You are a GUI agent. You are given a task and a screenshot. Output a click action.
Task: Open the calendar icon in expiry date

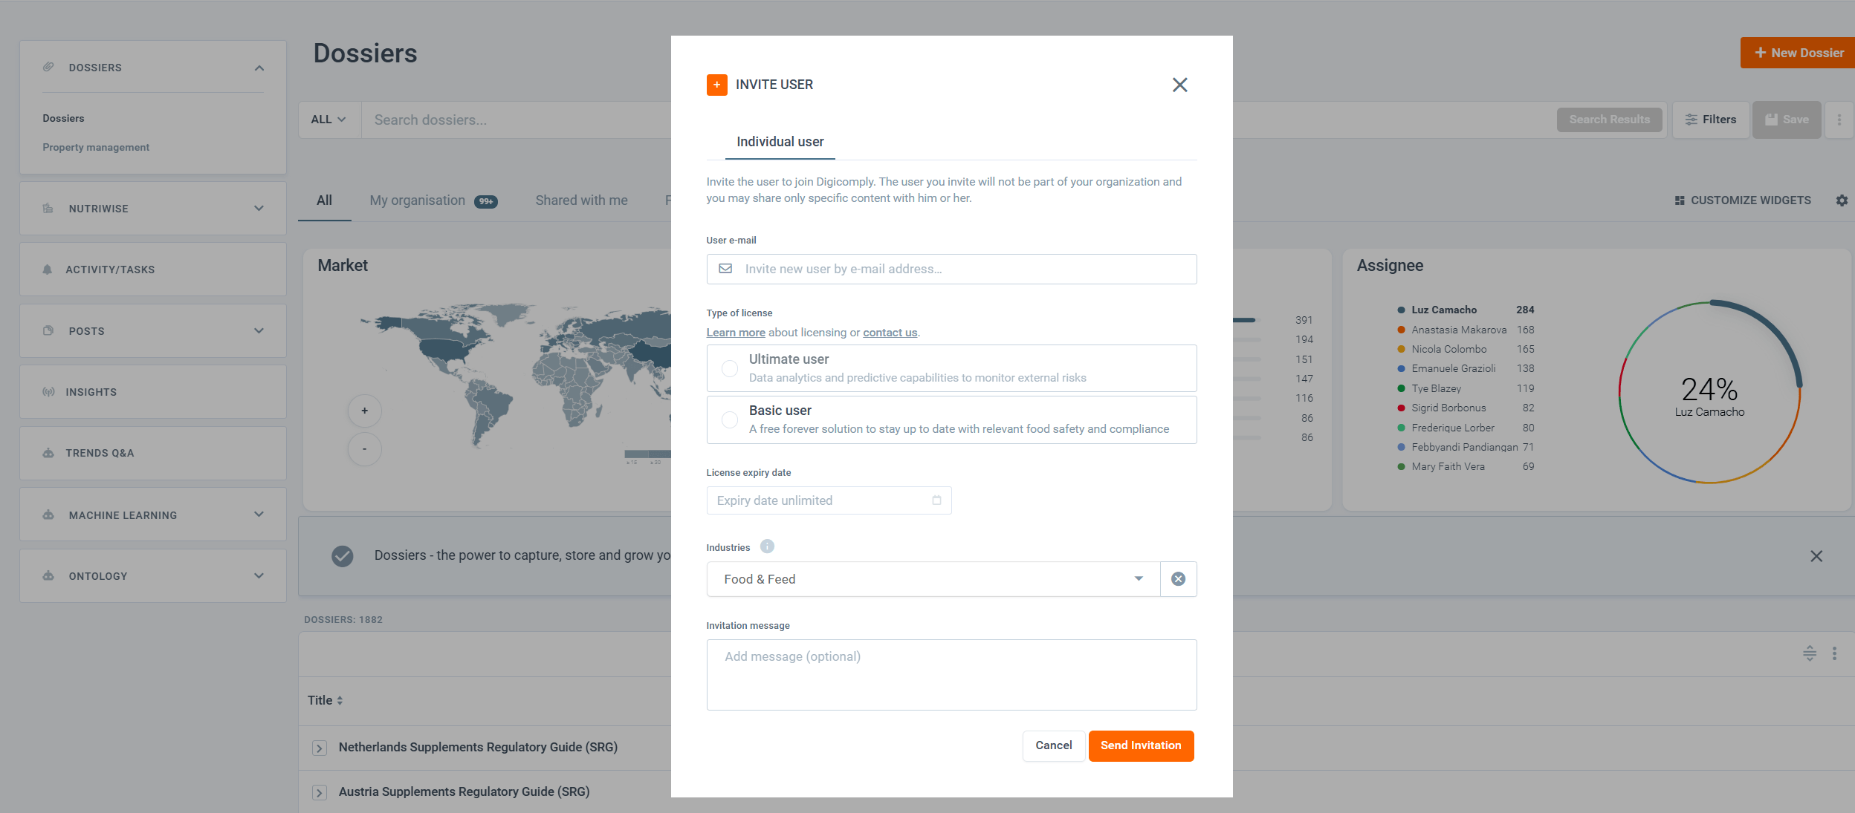(x=936, y=500)
